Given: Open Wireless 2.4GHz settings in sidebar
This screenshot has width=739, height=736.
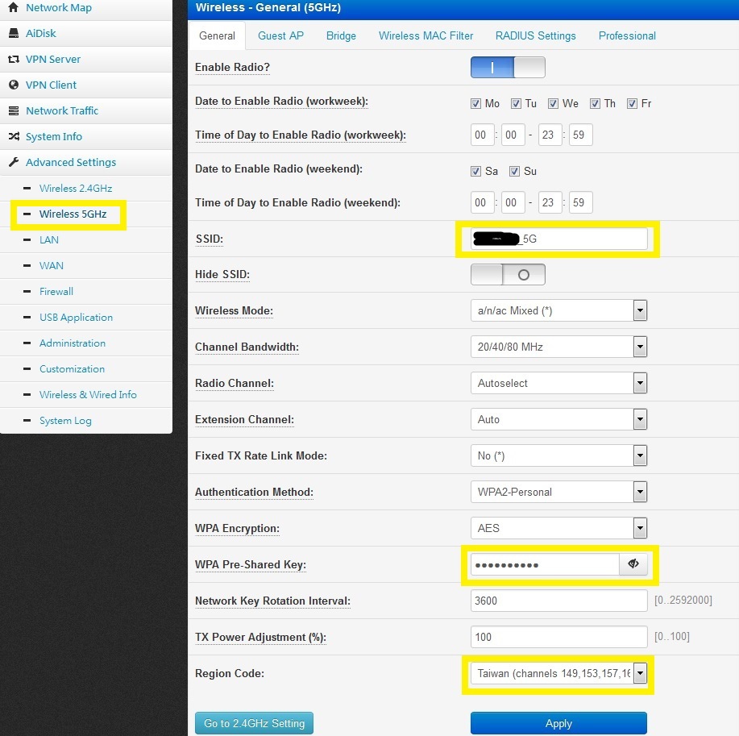Looking at the screenshot, I should [76, 189].
